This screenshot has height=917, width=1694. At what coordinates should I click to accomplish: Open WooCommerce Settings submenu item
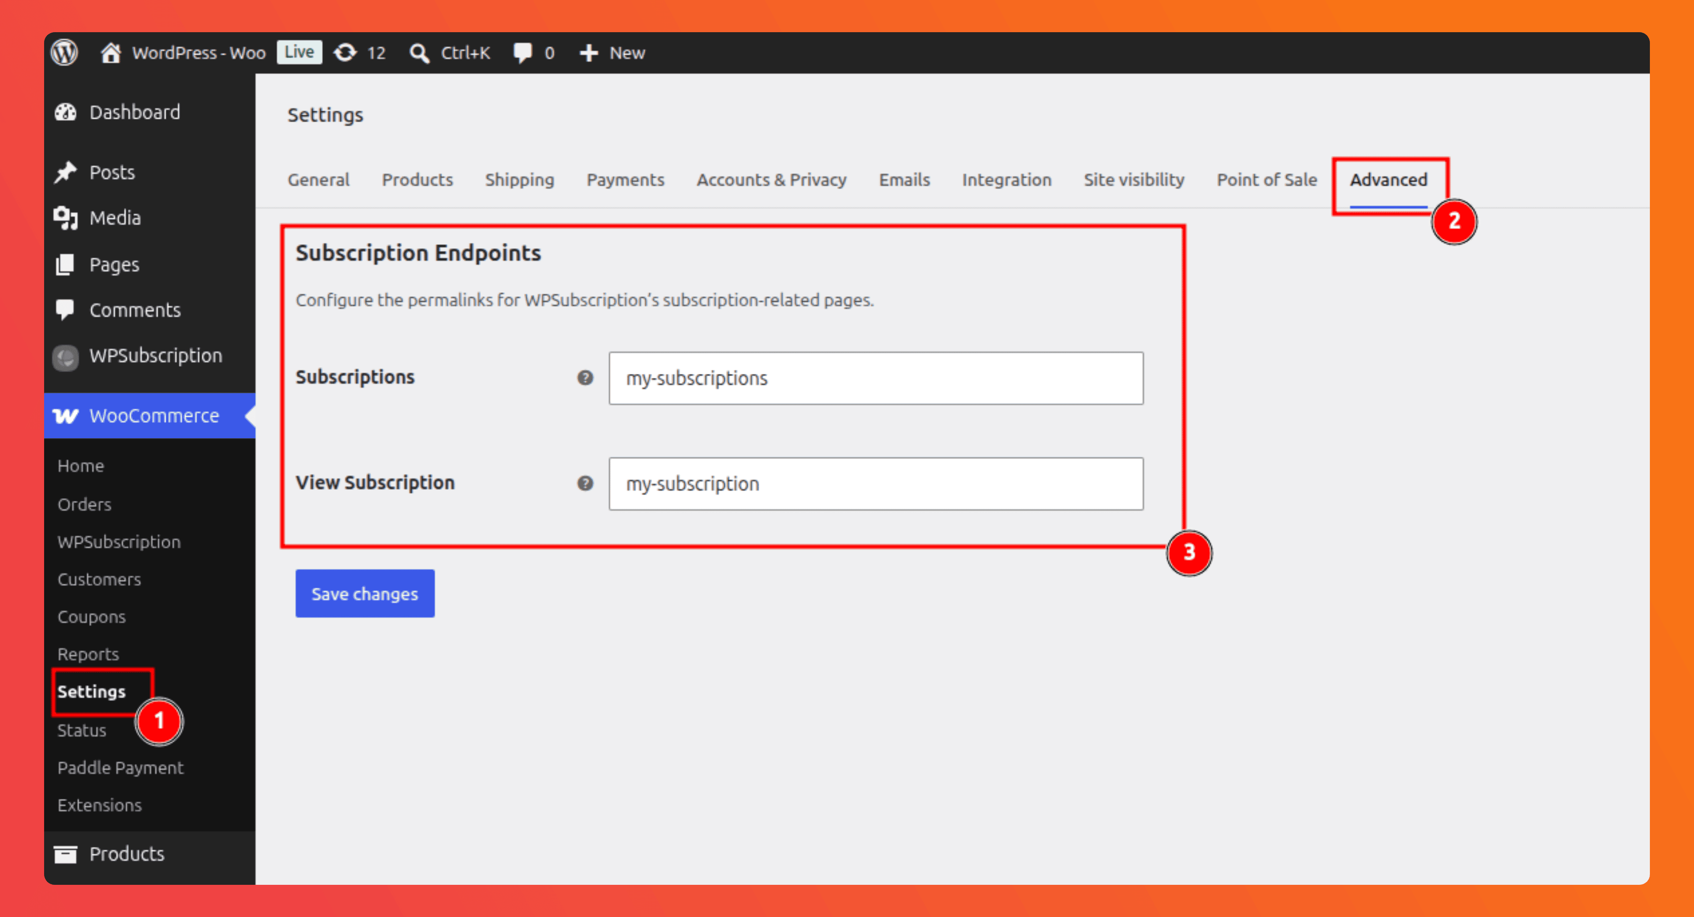click(91, 692)
